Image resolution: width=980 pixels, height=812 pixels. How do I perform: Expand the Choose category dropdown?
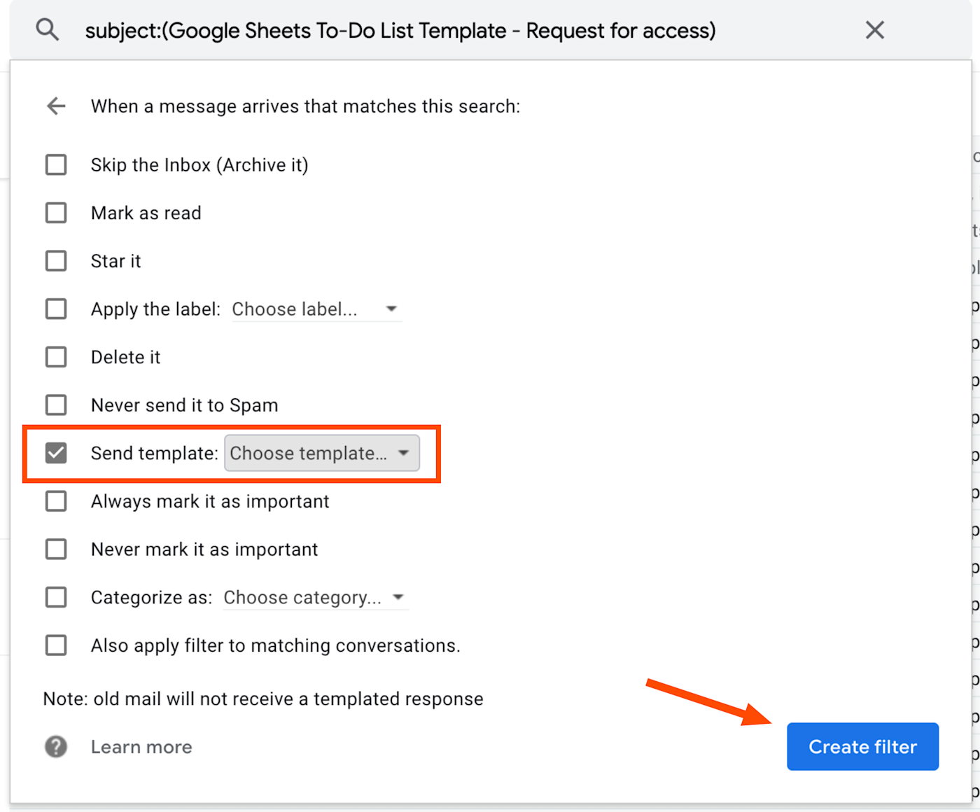pyautogui.click(x=315, y=598)
